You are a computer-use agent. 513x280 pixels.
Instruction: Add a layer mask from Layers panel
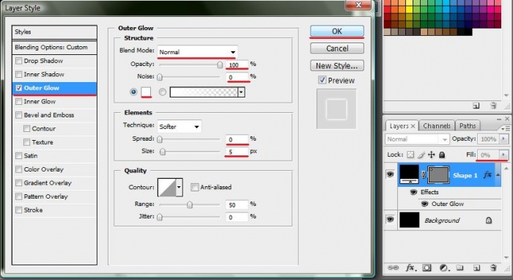tap(427, 268)
